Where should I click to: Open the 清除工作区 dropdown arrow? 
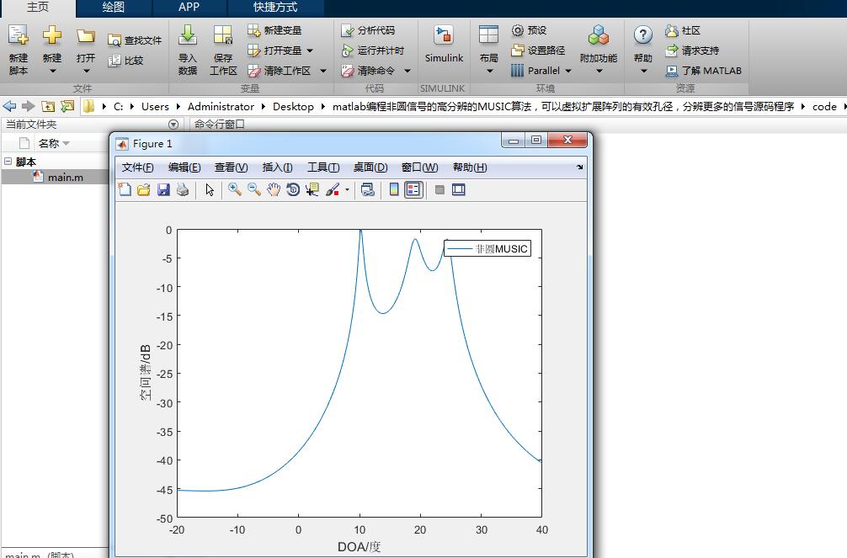tap(323, 71)
